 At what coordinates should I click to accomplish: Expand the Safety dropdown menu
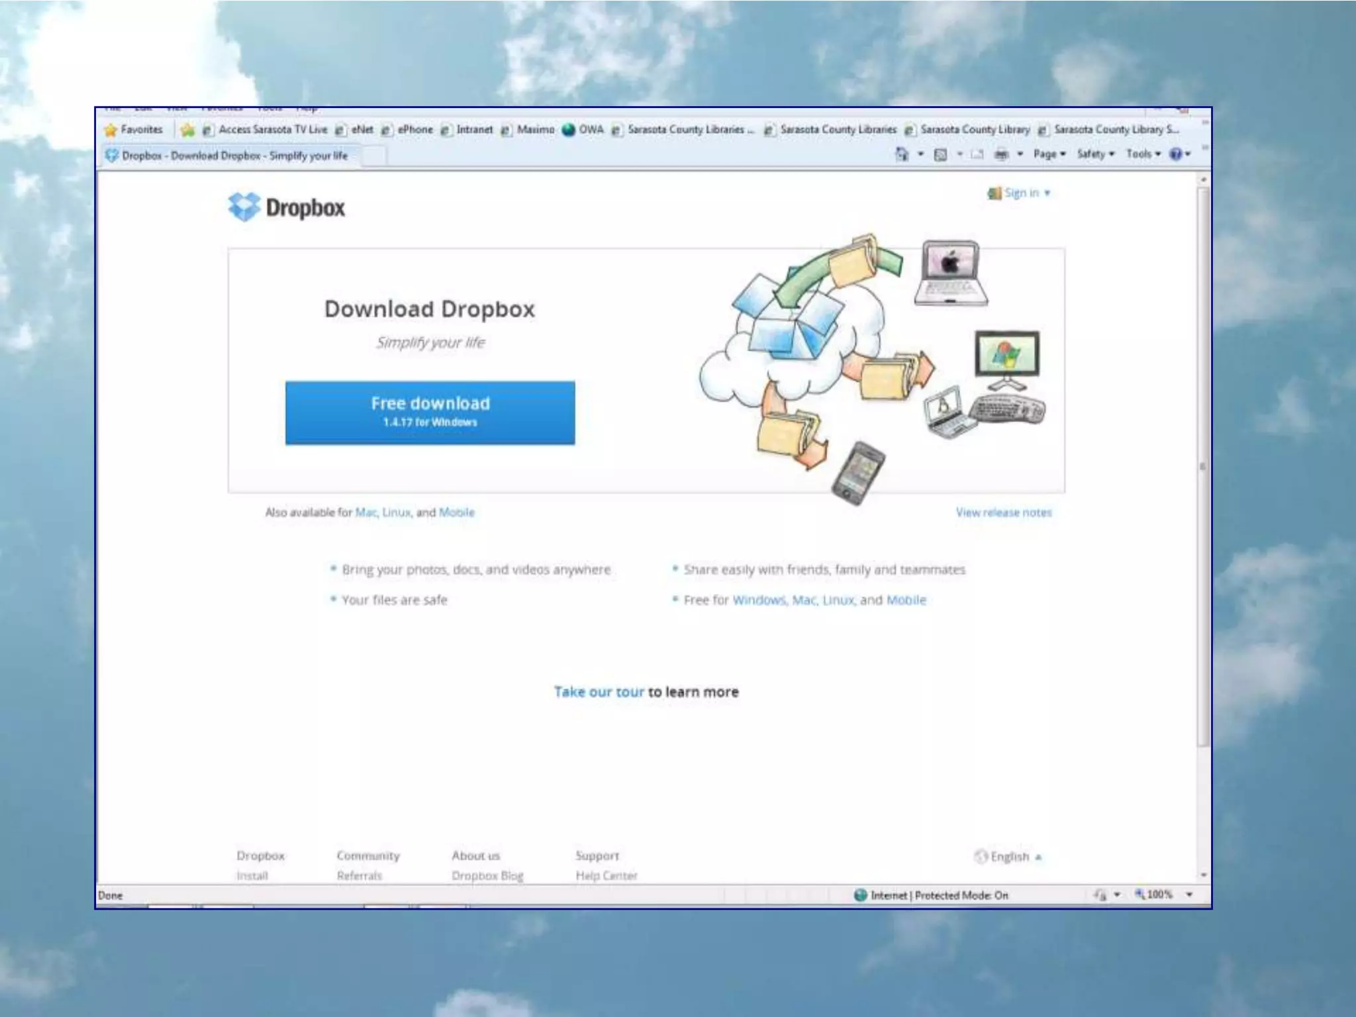[x=1095, y=154]
